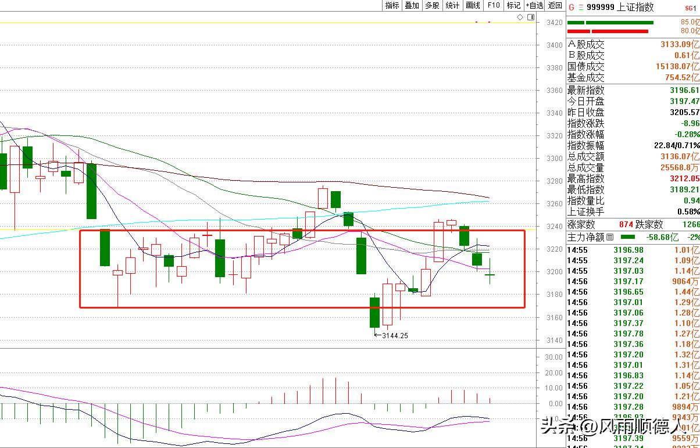700x448 pixels.
Task: Select the 14:55 3196.98 tick row
Action: pos(633,250)
